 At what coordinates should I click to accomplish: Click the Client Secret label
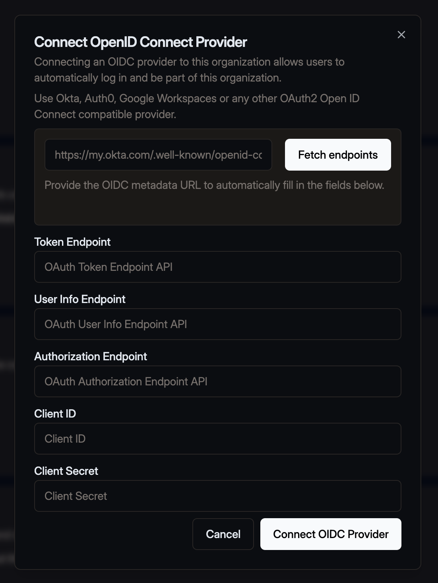coord(66,471)
